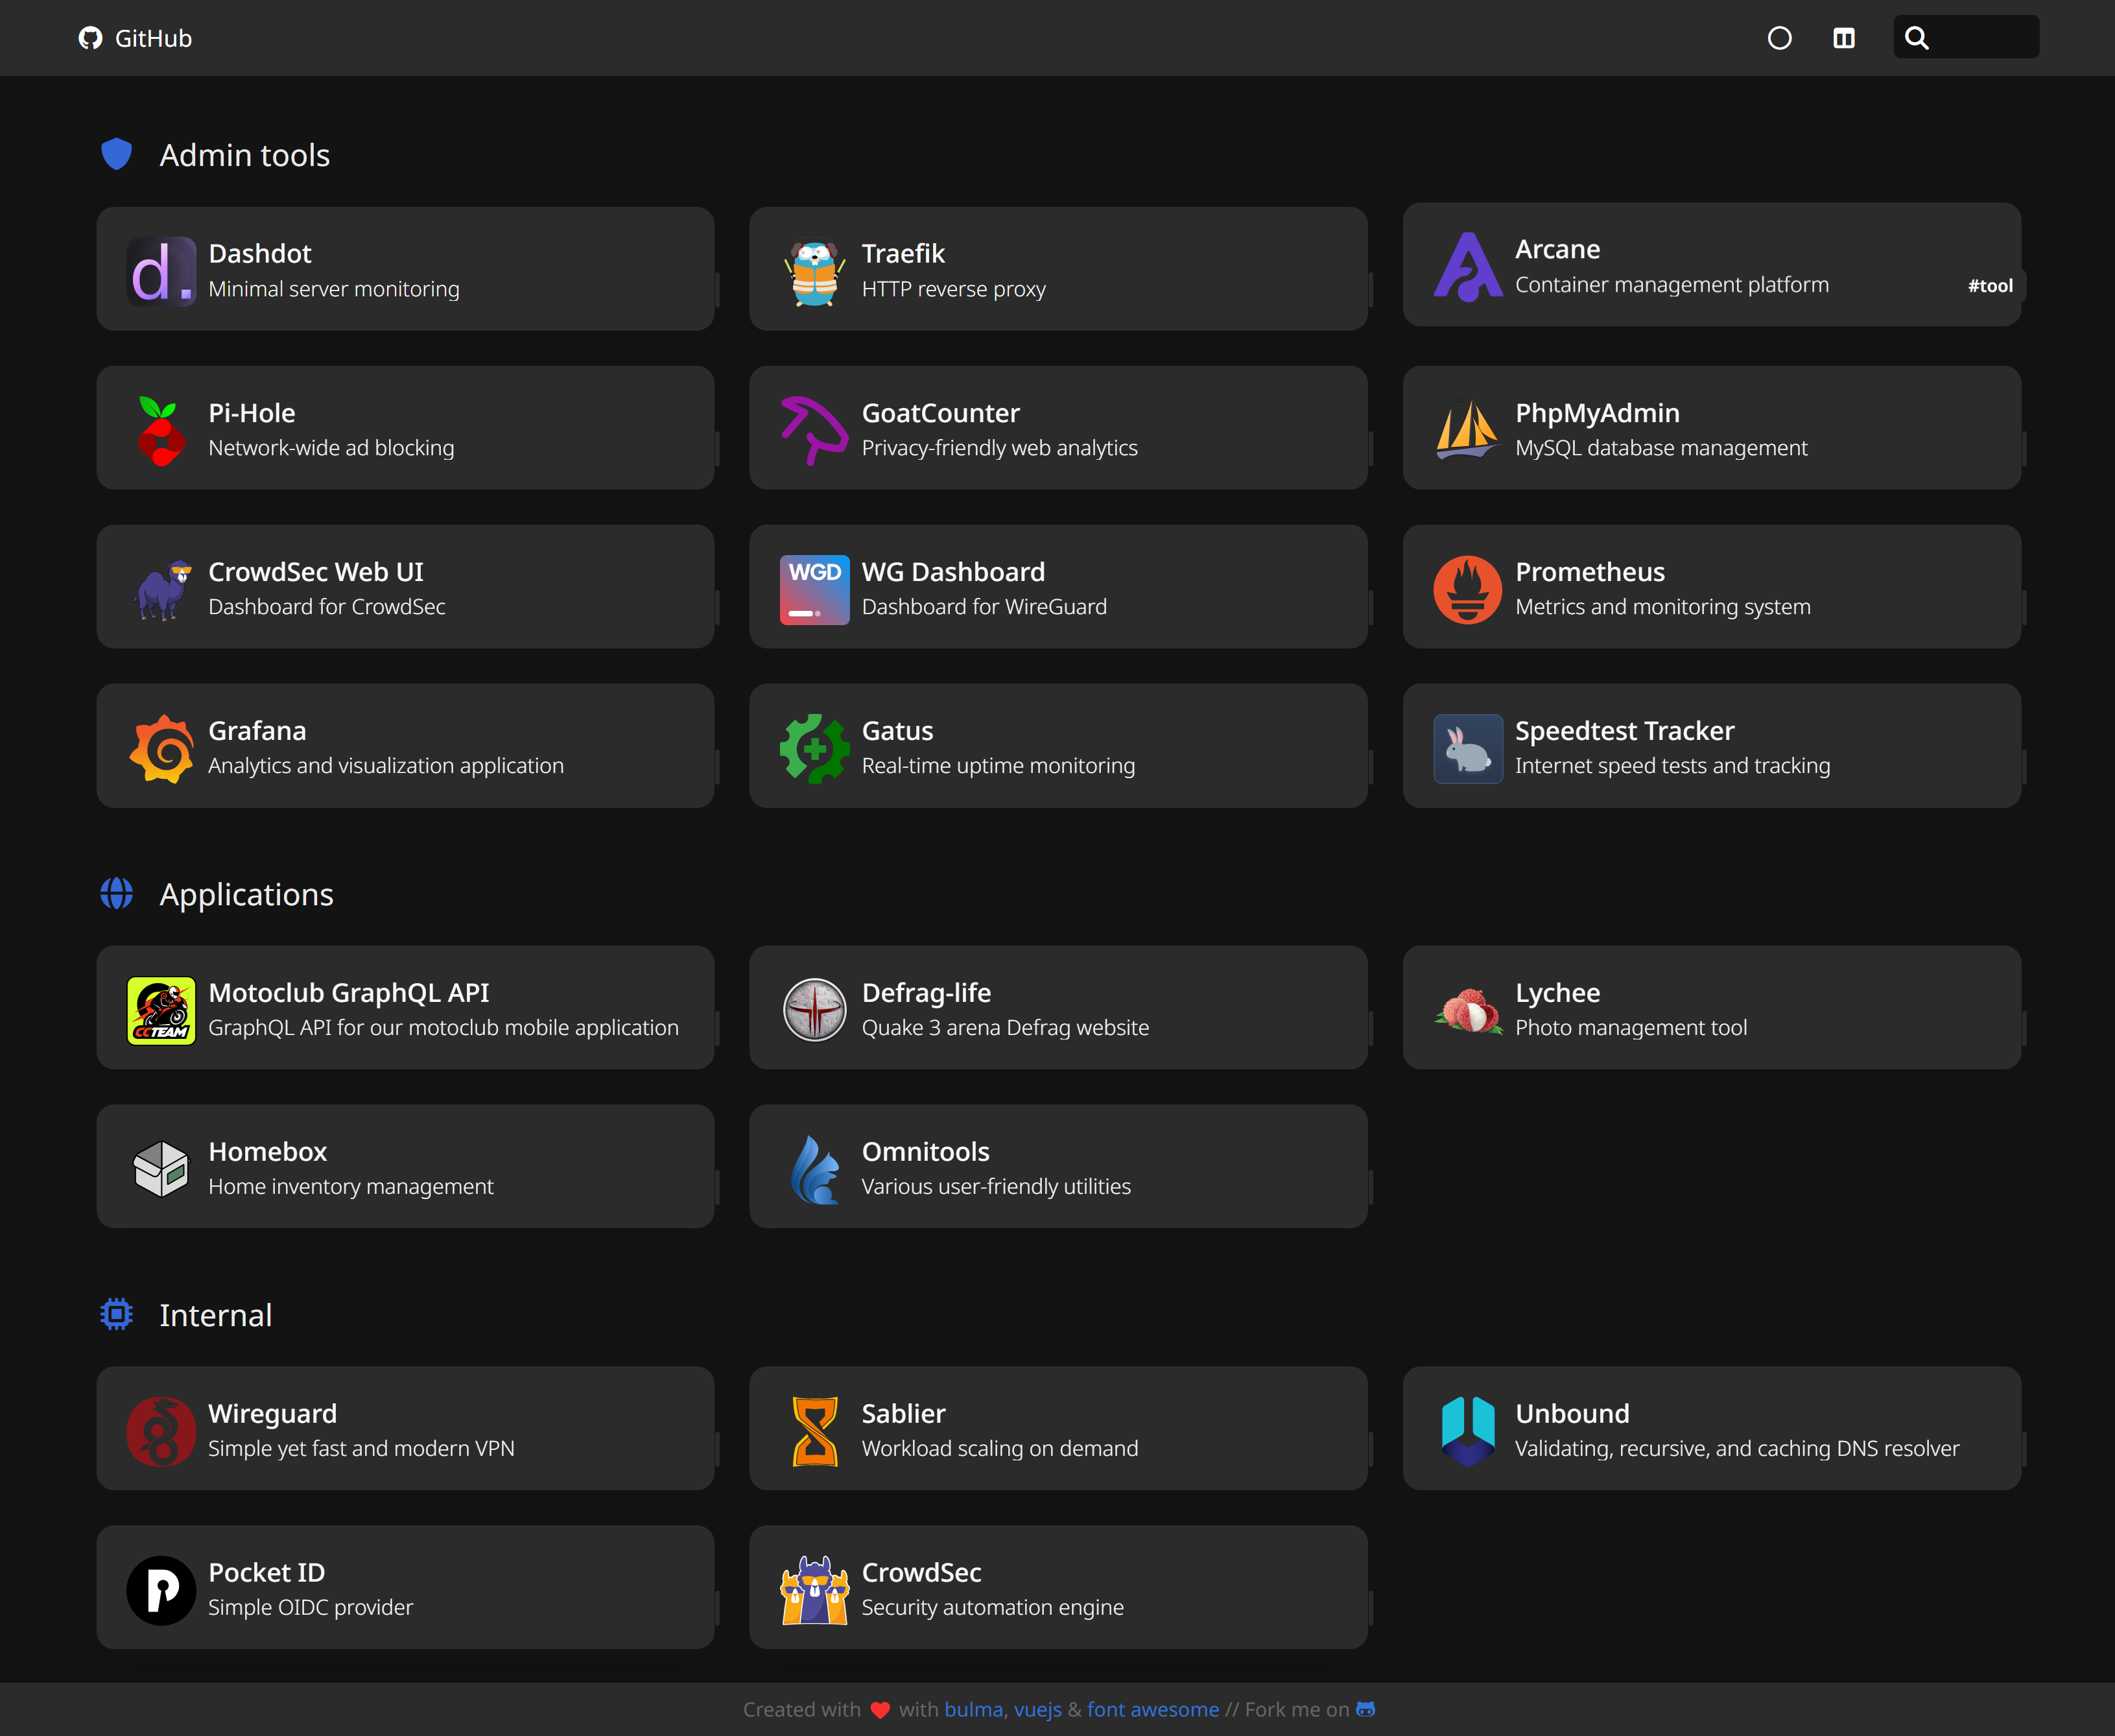This screenshot has height=1736, width=2115.
Task: Click the Dashdot logo icon
Action: (161, 271)
